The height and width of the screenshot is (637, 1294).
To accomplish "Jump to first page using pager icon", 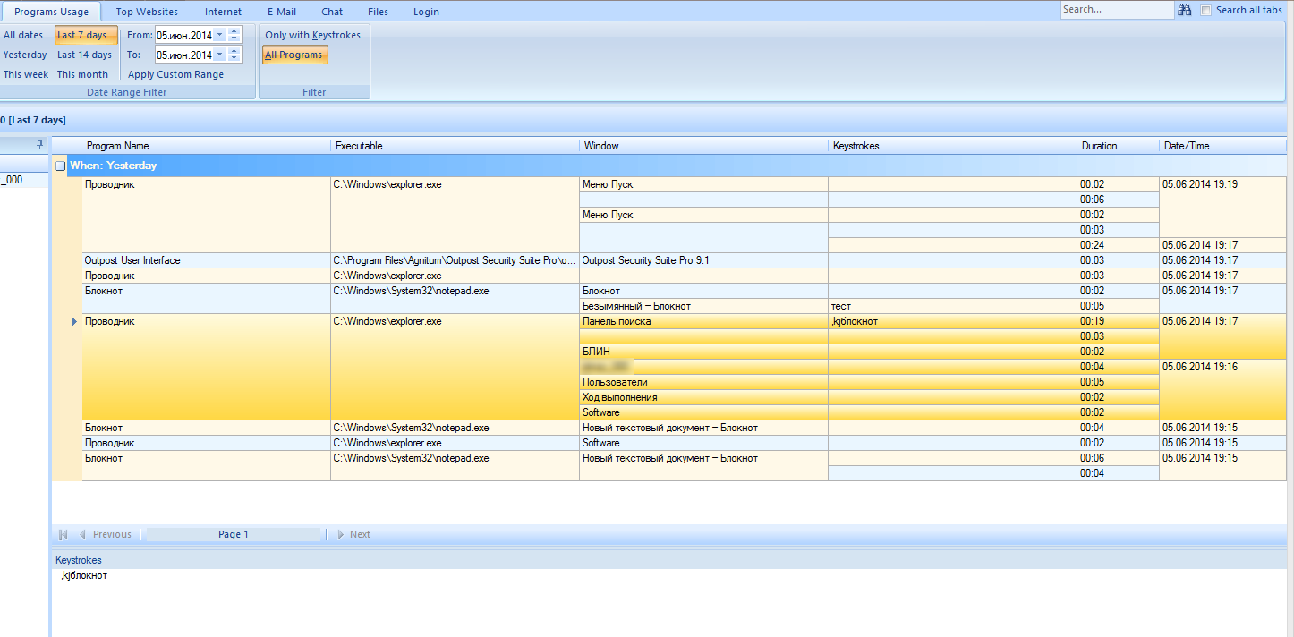I will coord(64,535).
